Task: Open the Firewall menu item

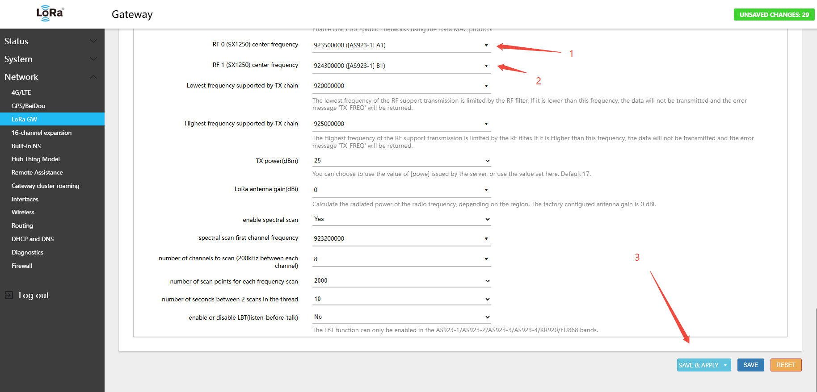Action: pos(22,266)
